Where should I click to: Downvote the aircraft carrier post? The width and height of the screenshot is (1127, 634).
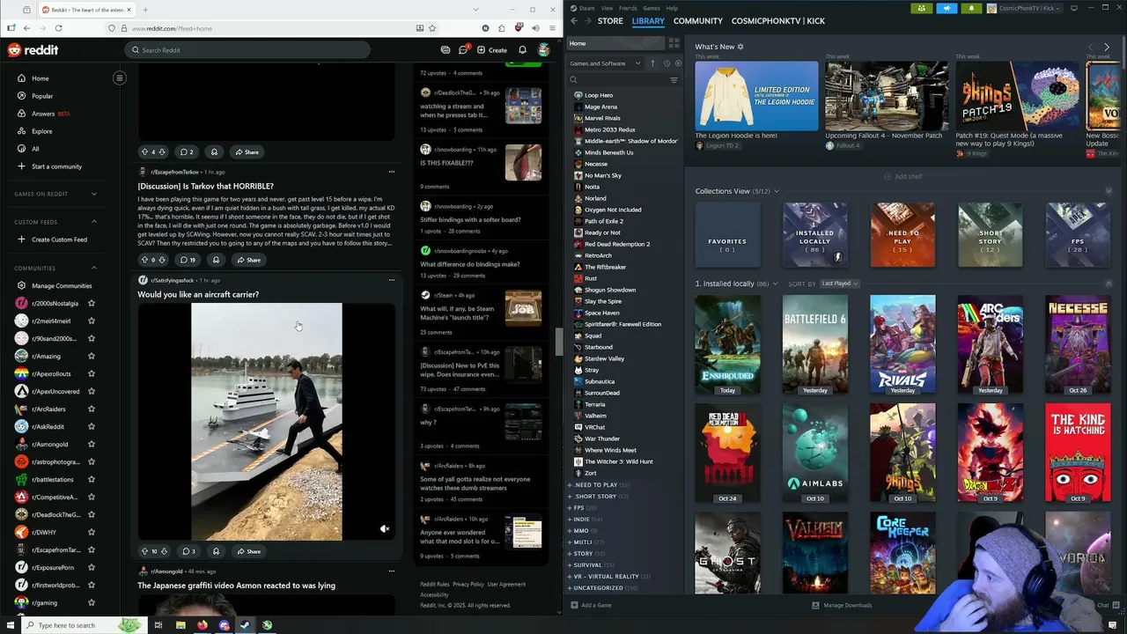click(163, 551)
